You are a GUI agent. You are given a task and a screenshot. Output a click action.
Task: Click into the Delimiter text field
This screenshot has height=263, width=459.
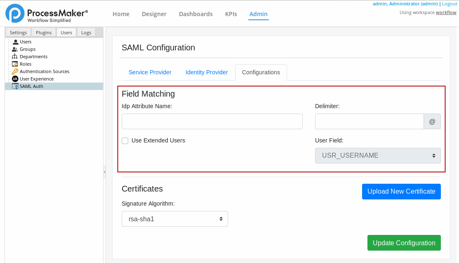click(369, 121)
